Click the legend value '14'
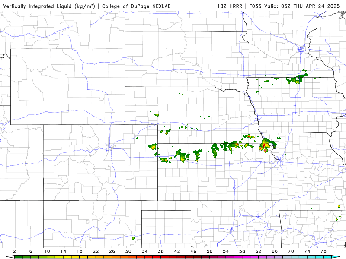346x259 pixels. (x=63, y=251)
